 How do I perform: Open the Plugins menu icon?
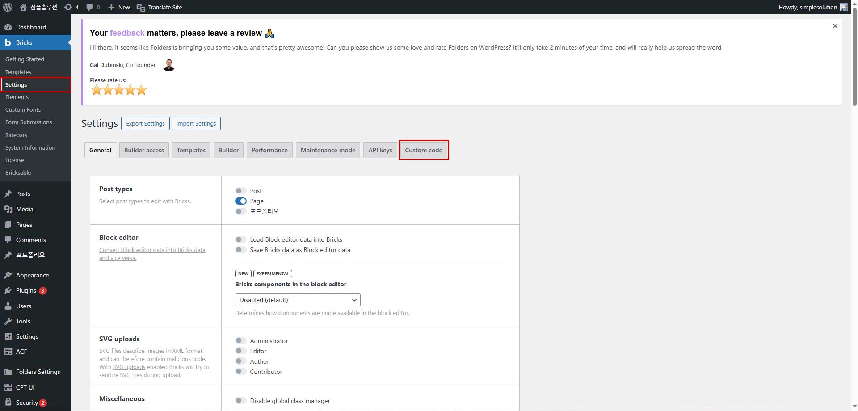coord(8,291)
